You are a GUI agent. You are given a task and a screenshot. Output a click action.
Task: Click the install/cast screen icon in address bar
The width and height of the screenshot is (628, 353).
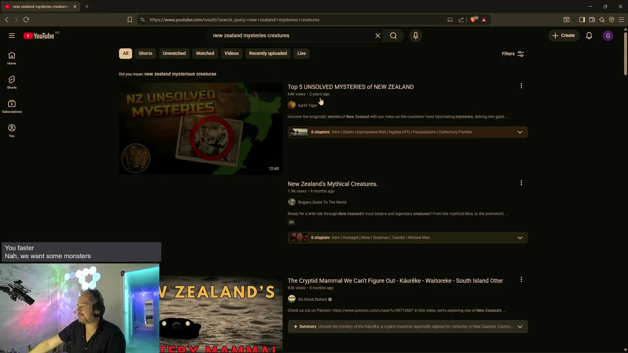pos(450,20)
